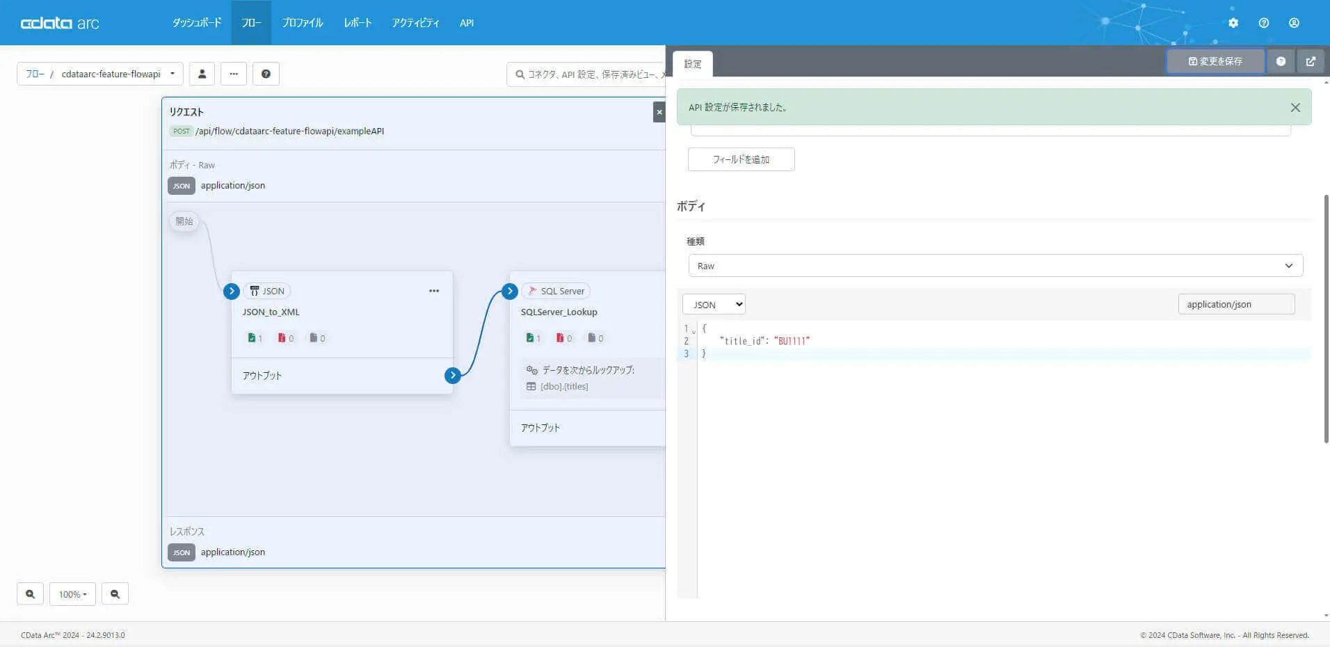Click the JSON_to_XML output port arrow

pyautogui.click(x=453, y=376)
